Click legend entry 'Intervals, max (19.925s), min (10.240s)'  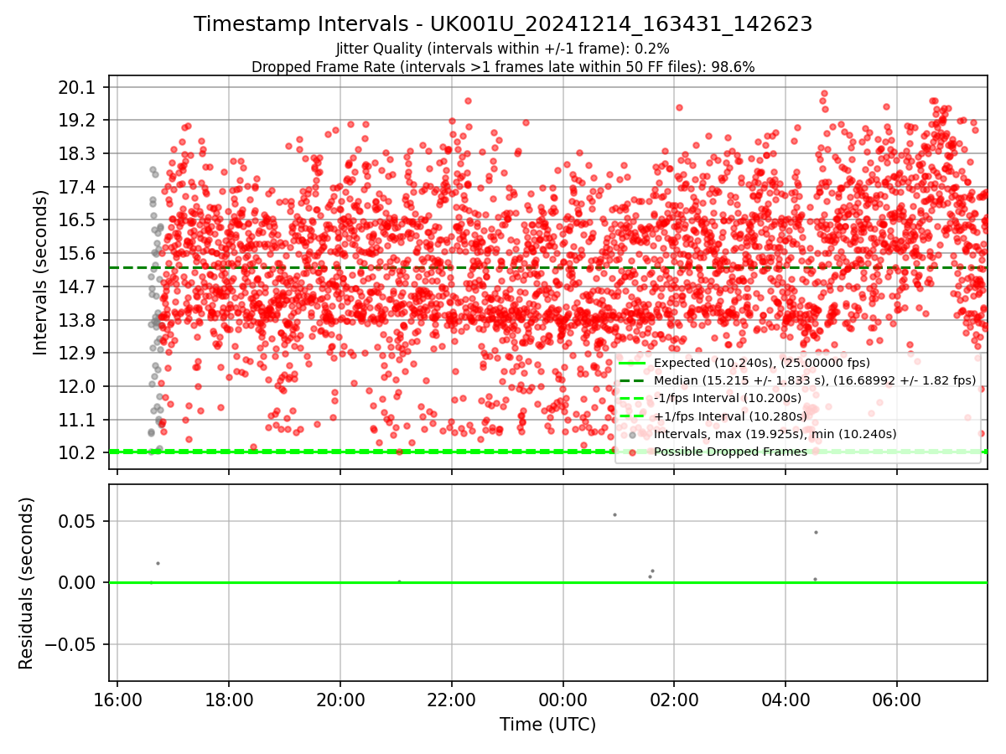775,434
